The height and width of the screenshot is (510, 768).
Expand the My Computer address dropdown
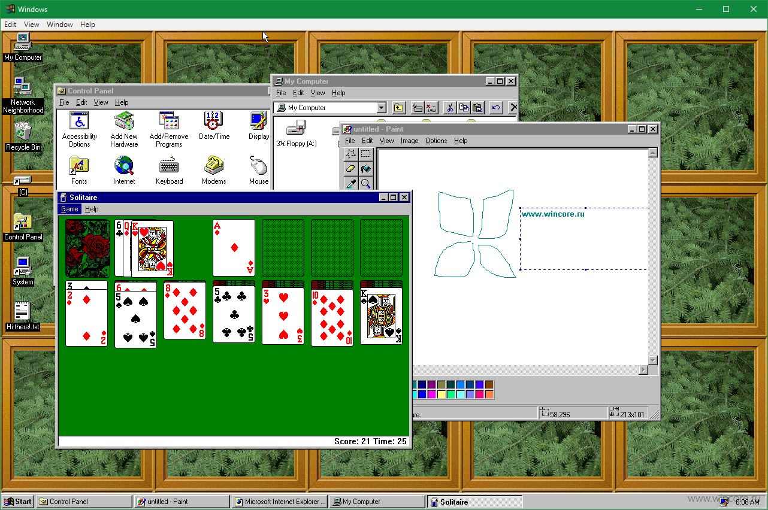(x=382, y=108)
